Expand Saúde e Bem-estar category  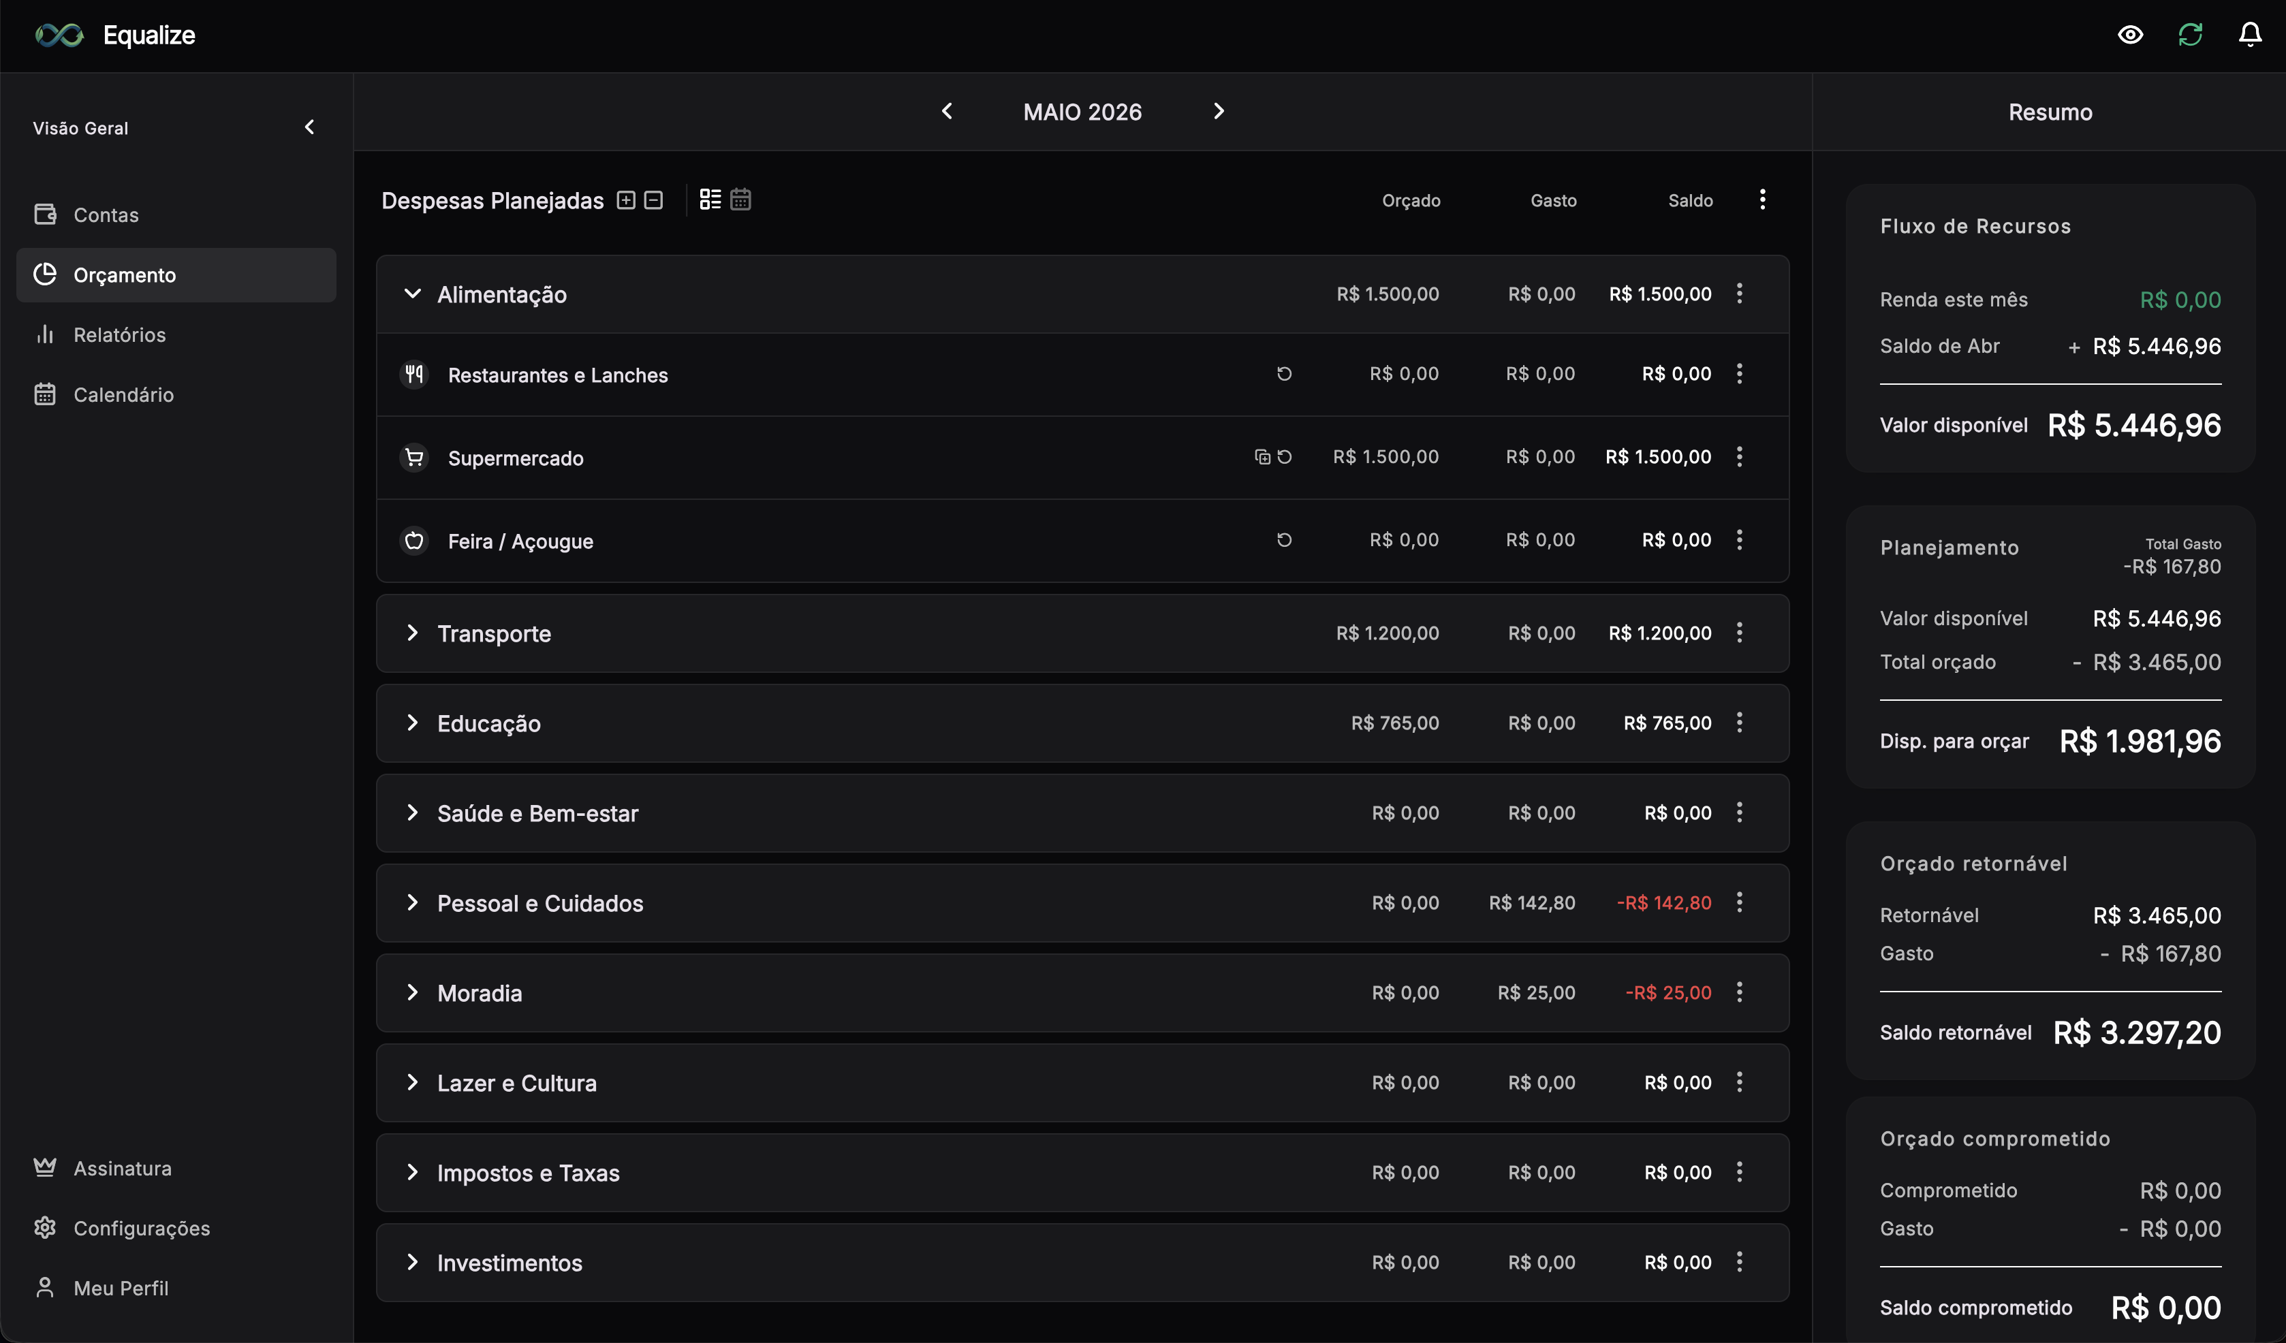tap(412, 812)
